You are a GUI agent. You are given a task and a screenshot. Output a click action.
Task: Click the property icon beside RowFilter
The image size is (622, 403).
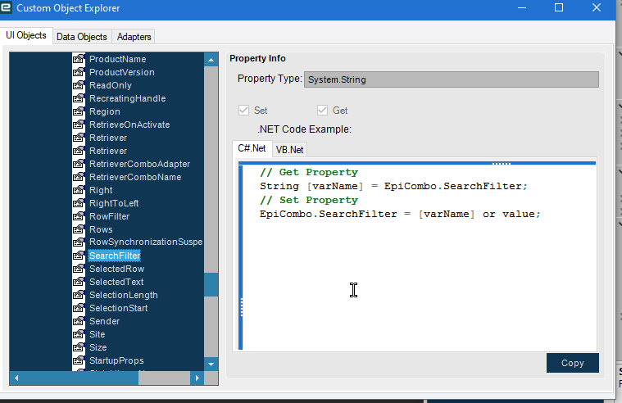tap(79, 215)
